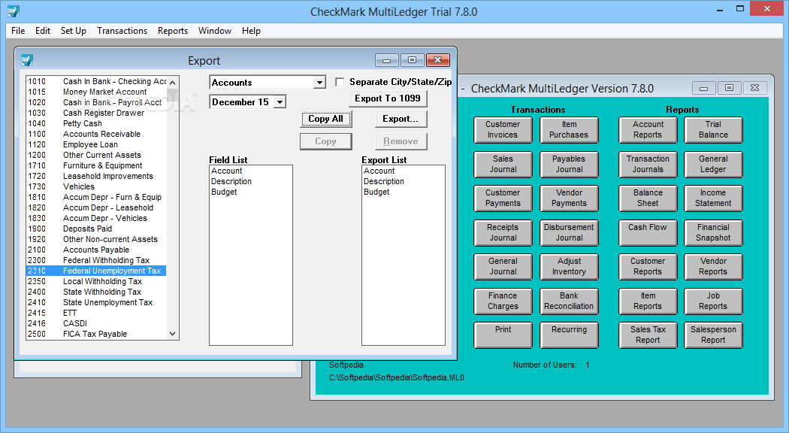Viewport: 789px width, 433px height.
Task: Open Transaction Journals report
Action: point(648,164)
